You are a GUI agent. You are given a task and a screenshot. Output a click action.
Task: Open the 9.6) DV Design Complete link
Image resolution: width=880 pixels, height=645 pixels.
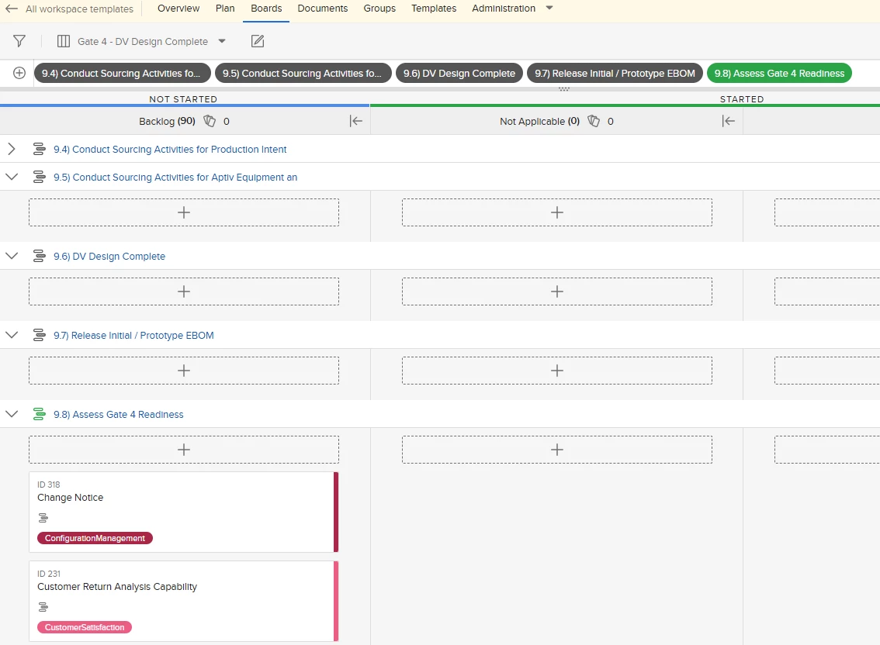(109, 257)
